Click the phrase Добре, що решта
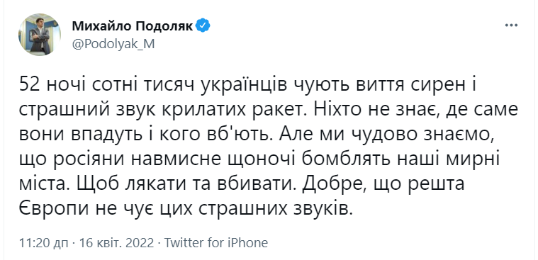The image size is (538, 260). [383, 184]
